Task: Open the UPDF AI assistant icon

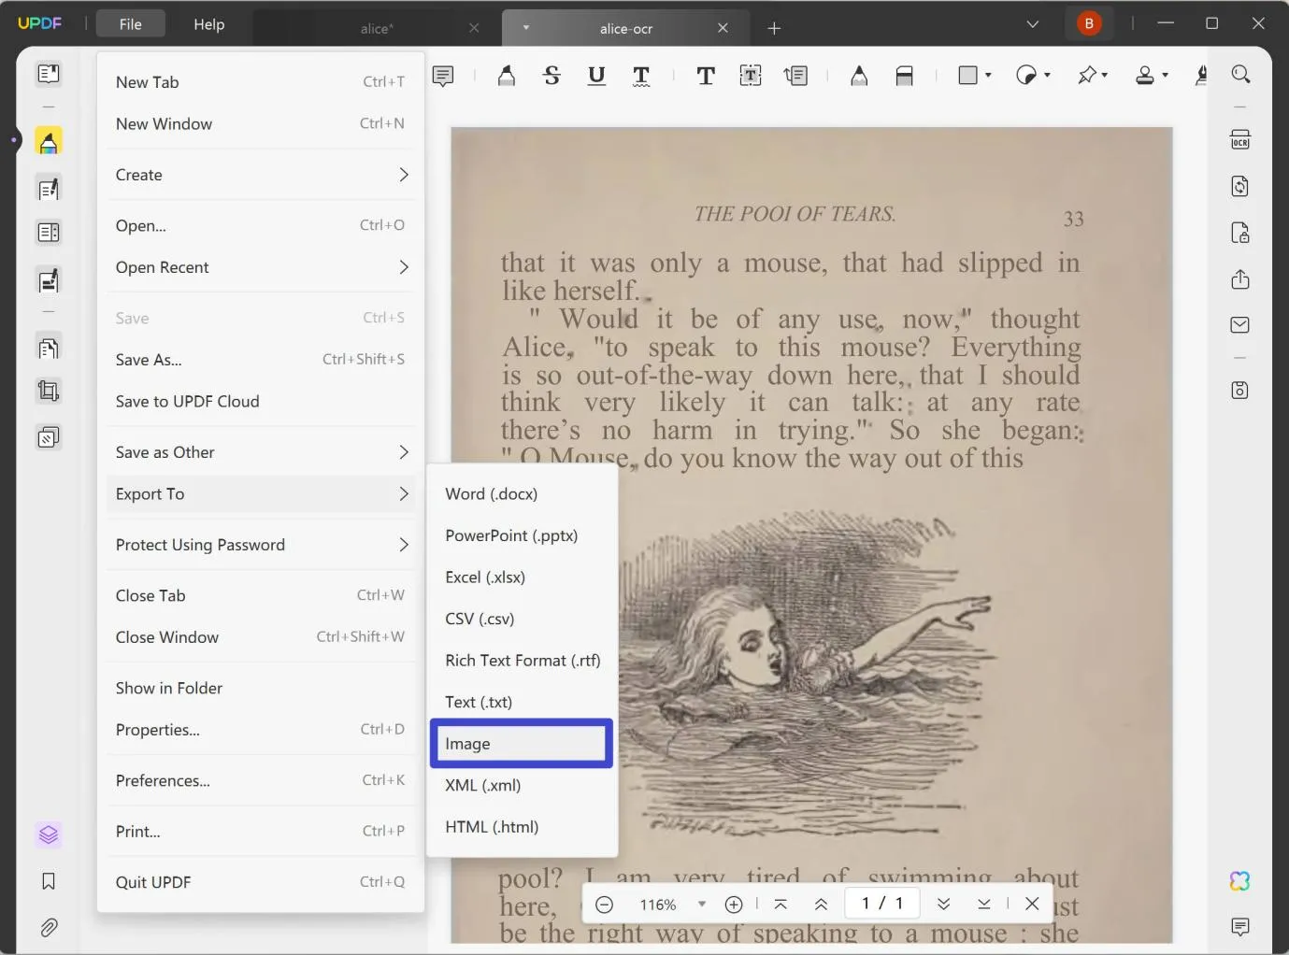Action: [1239, 880]
